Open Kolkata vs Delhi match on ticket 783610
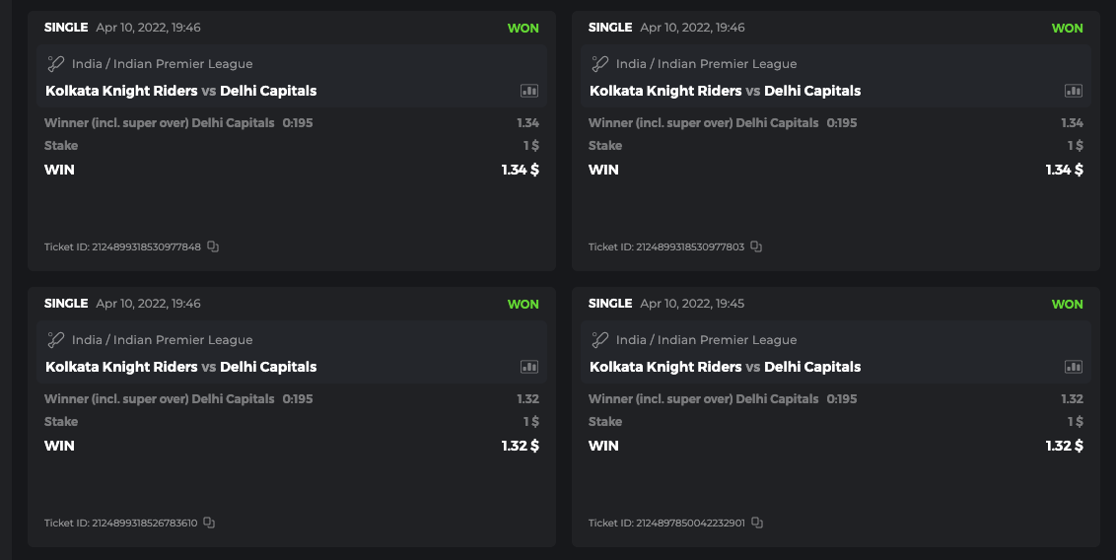 coord(181,367)
